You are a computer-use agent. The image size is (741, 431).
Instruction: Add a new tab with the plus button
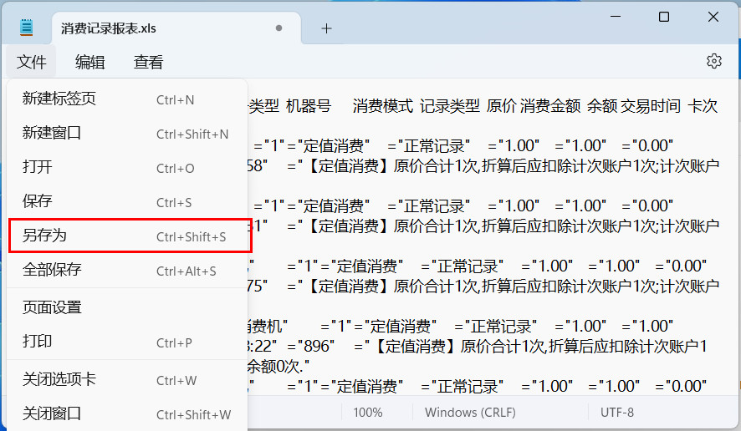[326, 28]
